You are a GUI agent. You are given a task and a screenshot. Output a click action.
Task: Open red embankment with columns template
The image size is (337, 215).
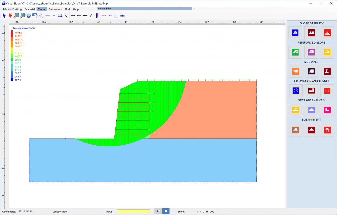[x=327, y=130]
